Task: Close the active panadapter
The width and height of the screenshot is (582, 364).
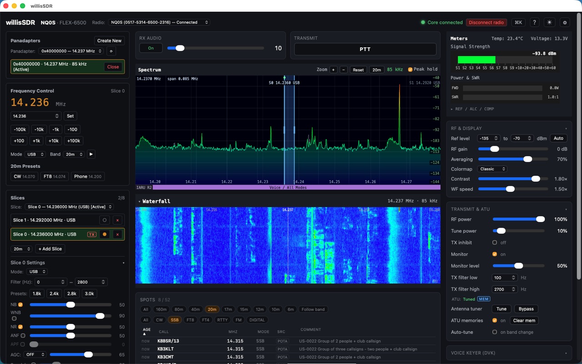Action: (x=113, y=67)
